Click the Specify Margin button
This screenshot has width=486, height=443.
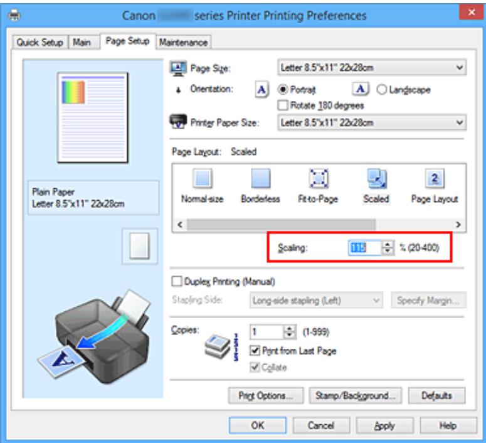click(428, 301)
